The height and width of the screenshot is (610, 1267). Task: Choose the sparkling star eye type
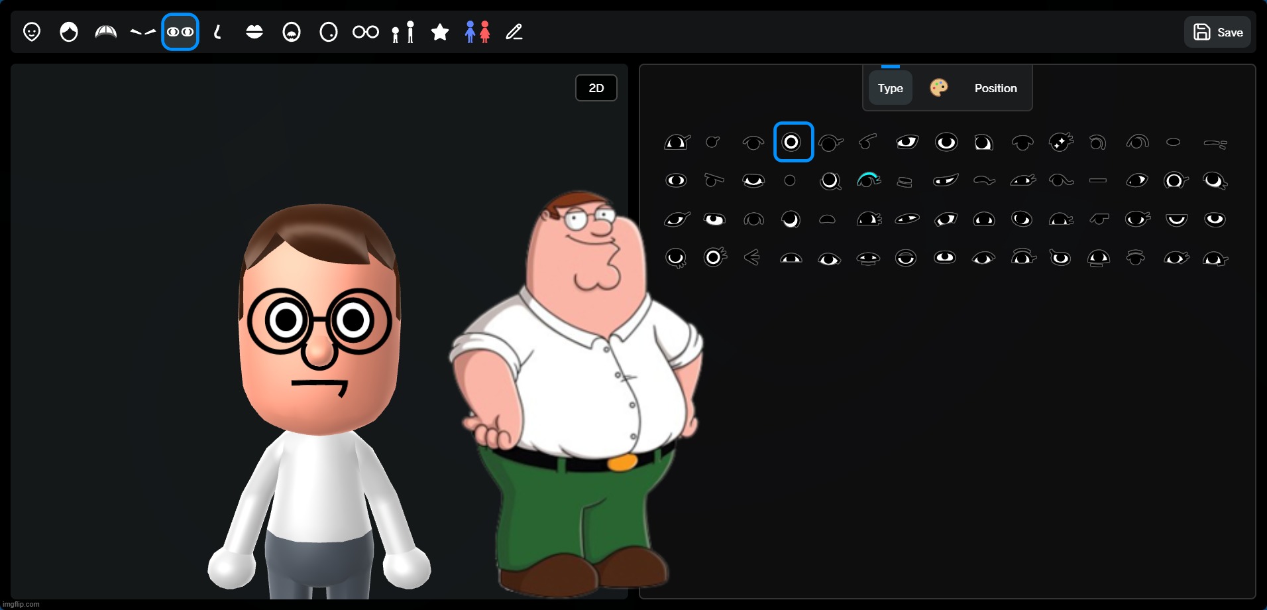[x=1060, y=142]
